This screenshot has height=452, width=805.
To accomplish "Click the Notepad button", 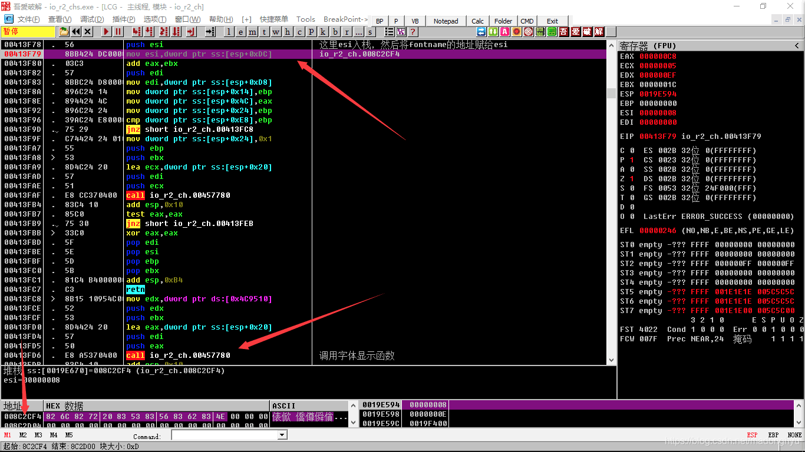I will [446, 21].
